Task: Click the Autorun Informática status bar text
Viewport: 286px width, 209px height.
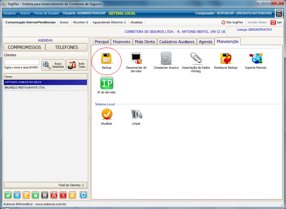Action: click(35, 204)
